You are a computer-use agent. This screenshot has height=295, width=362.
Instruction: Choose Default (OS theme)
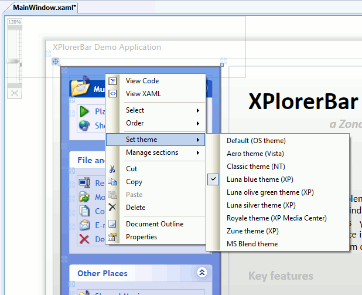point(278,141)
